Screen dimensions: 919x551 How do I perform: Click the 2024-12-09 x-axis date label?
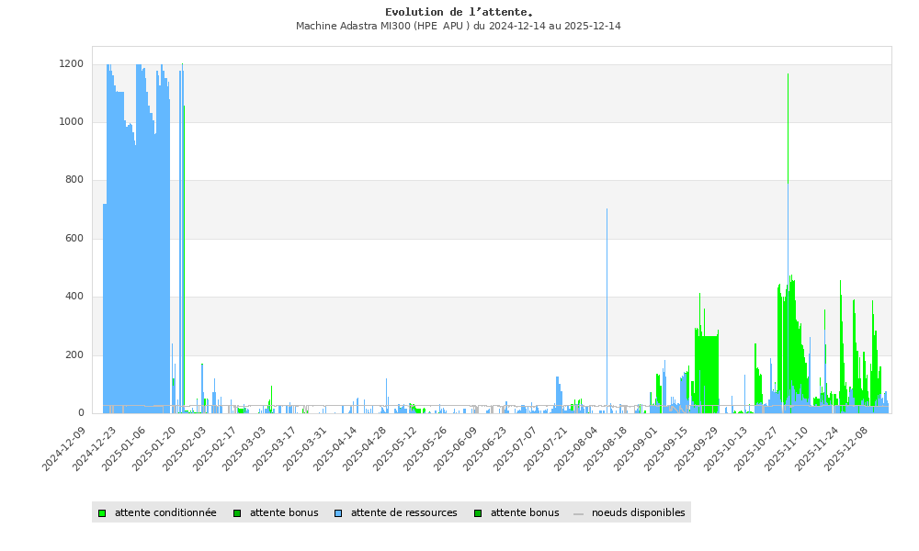[x=66, y=447]
